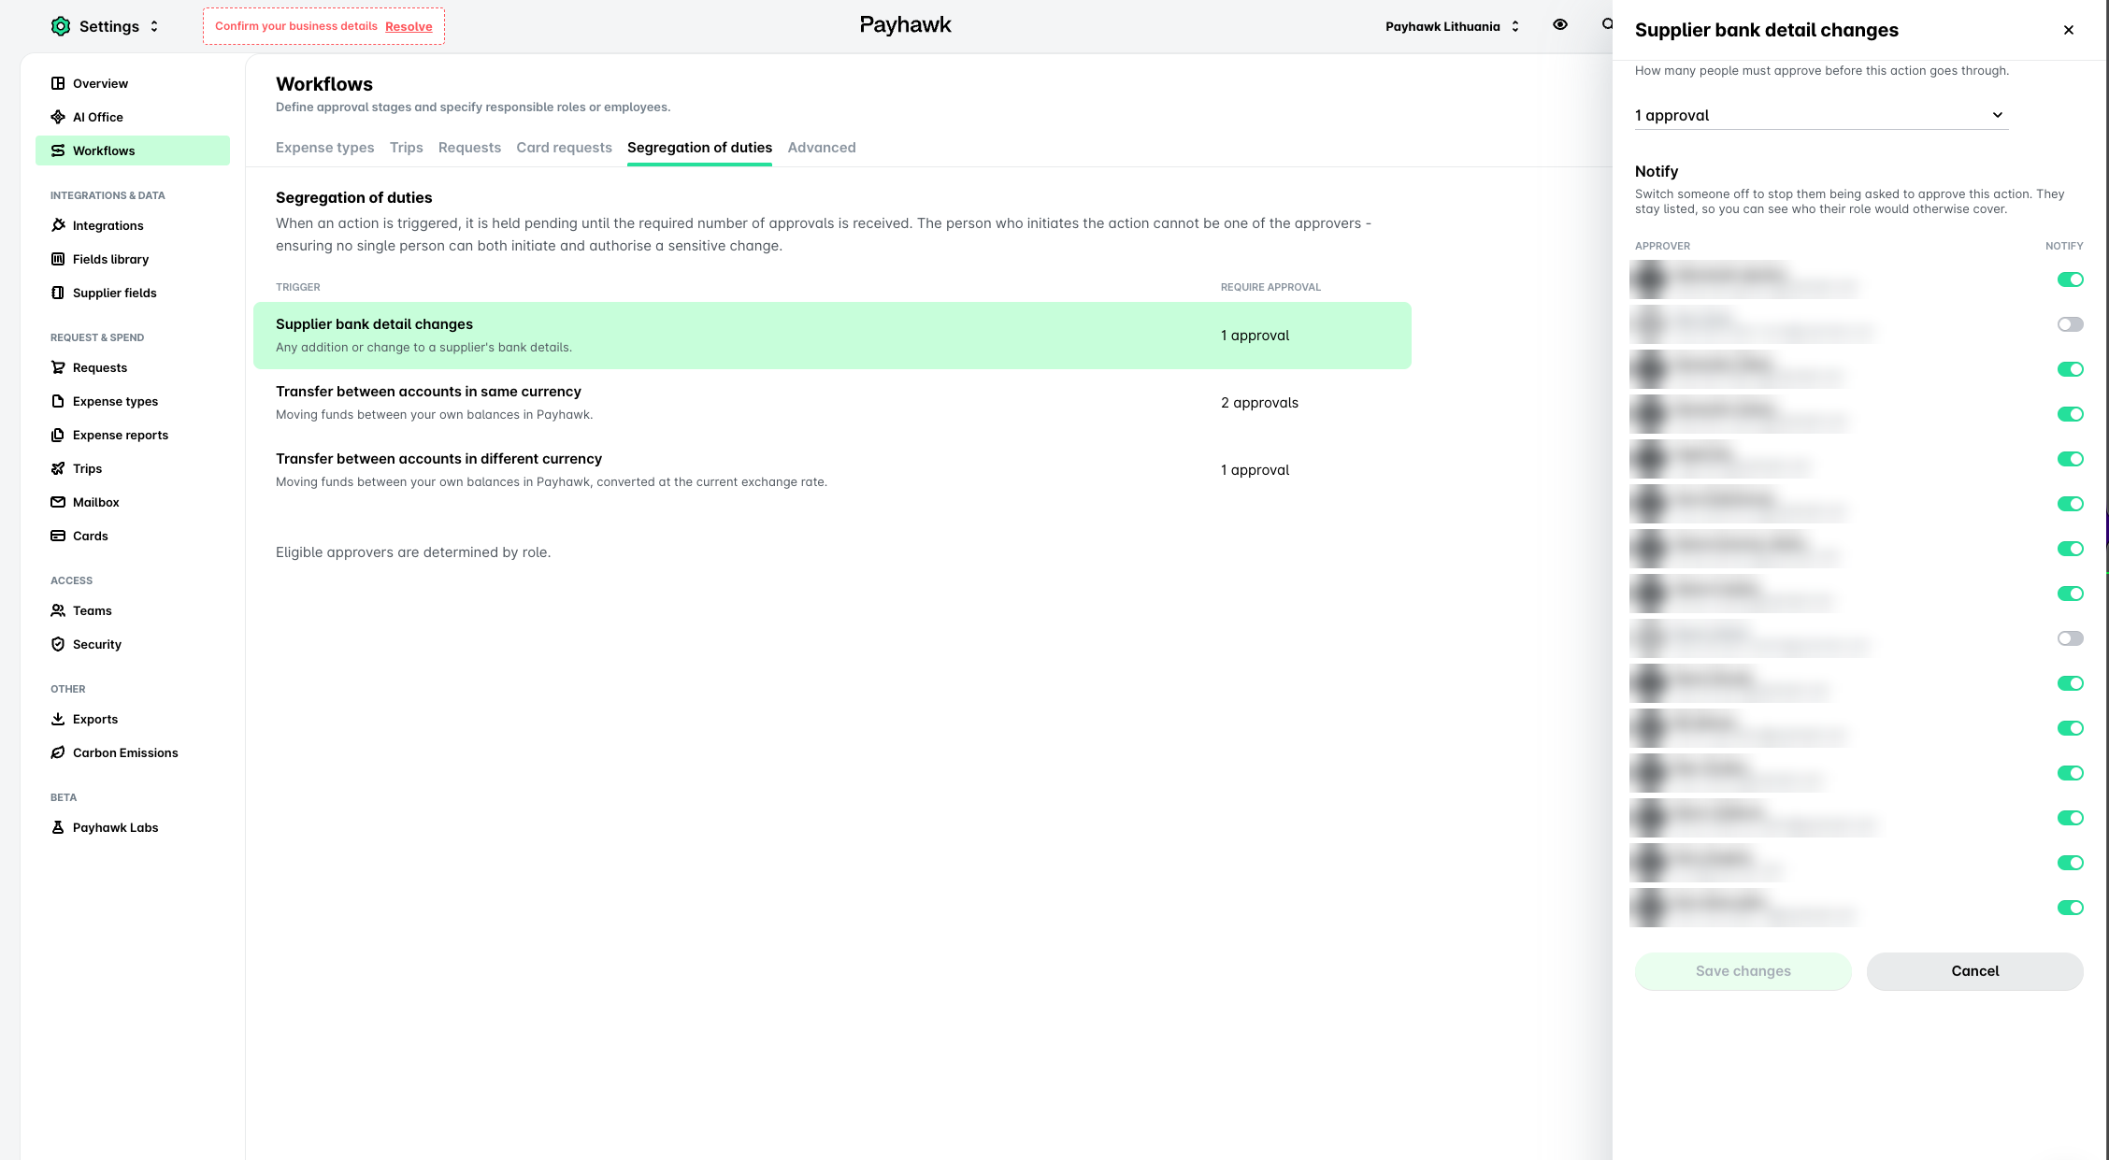
Task: Toggle notify switch for the third approver
Action: (x=2070, y=369)
